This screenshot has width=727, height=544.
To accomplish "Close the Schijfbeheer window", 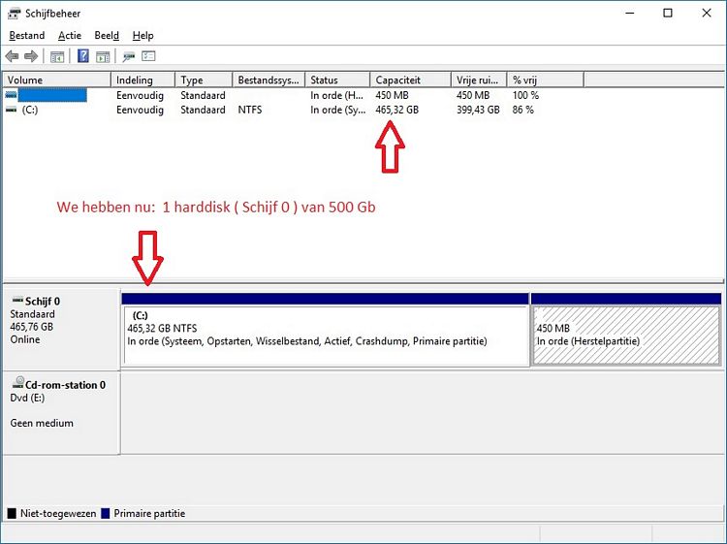I will [707, 13].
